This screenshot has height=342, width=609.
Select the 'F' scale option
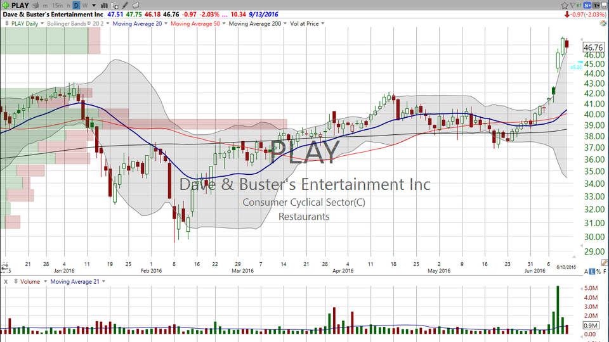coord(605,272)
